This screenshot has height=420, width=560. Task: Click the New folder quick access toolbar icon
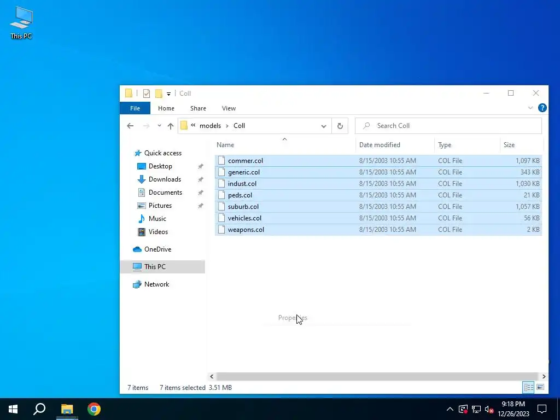coord(159,94)
